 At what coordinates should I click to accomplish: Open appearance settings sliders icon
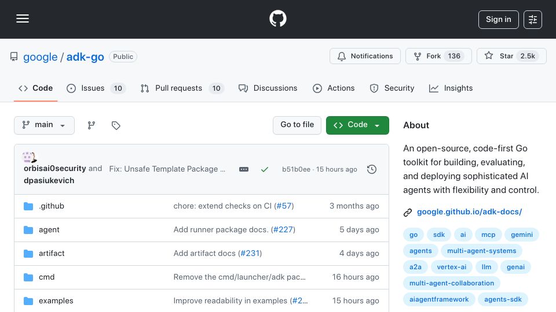[x=533, y=20]
